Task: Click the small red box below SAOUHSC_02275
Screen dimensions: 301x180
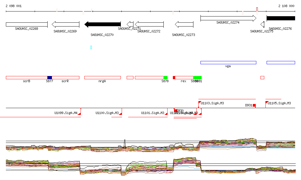Action: coord(262,77)
